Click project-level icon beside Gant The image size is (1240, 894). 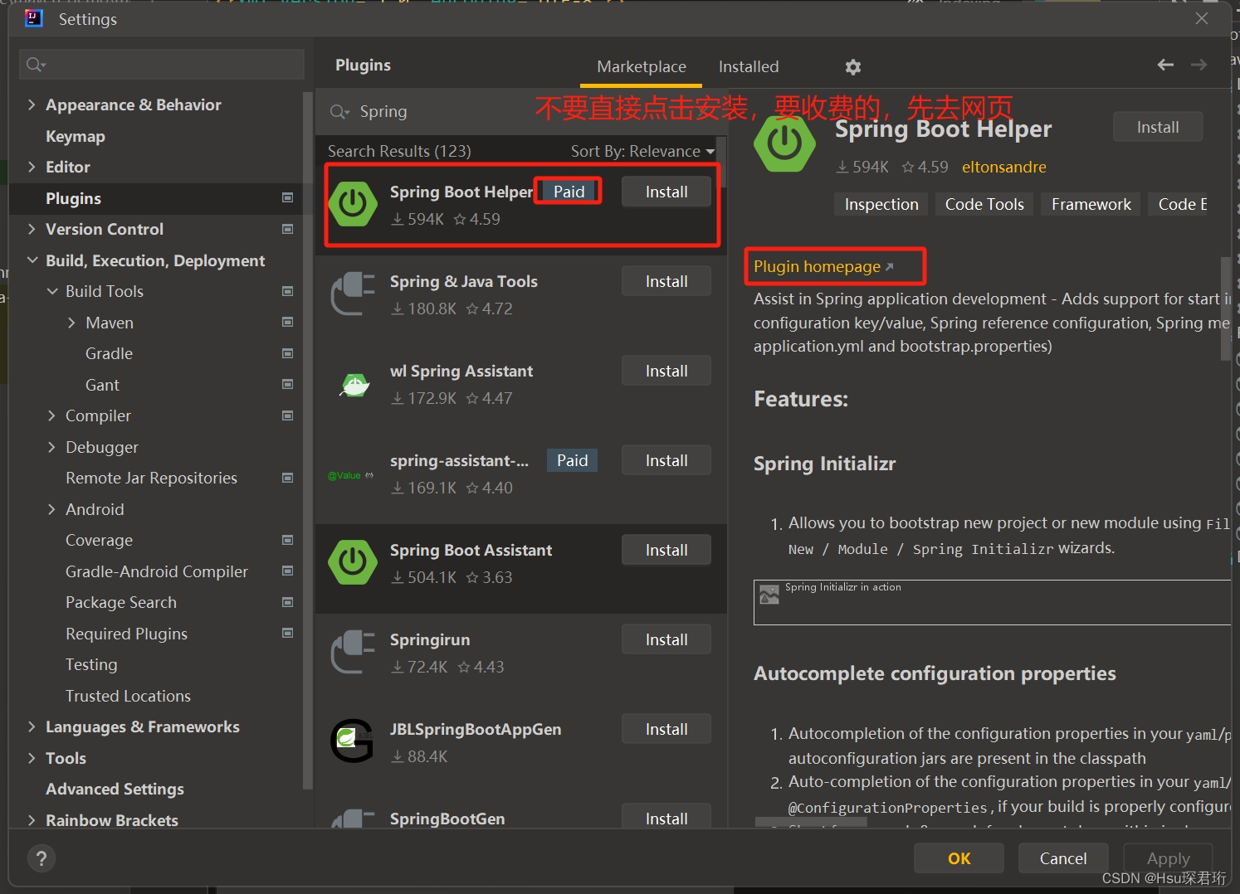point(288,384)
